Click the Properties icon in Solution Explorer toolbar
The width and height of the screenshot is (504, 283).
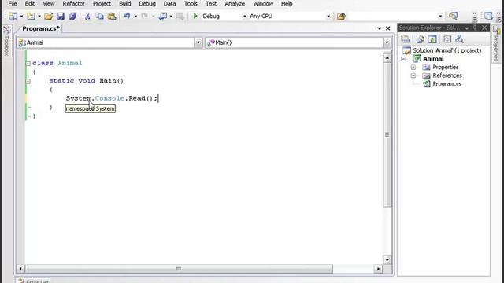pos(406,39)
